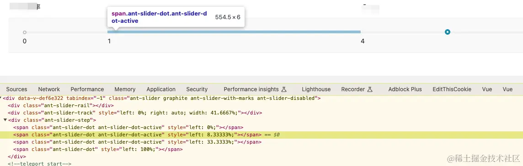Collapse the ant-slider-step div node
The height and width of the screenshot is (166, 523).
point(5,120)
